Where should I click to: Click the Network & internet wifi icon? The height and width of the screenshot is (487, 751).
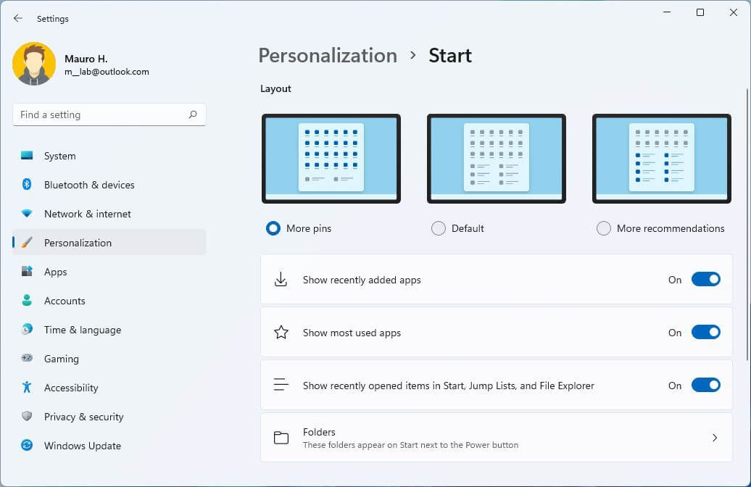point(27,214)
